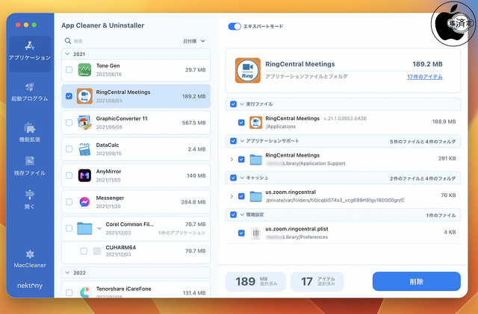Open the 日付順 sort dropdown
478x314 pixels.
194,41
